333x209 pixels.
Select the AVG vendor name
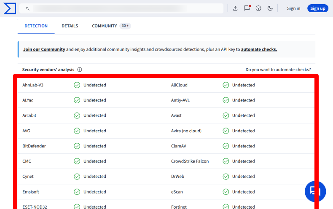pyautogui.click(x=26, y=131)
